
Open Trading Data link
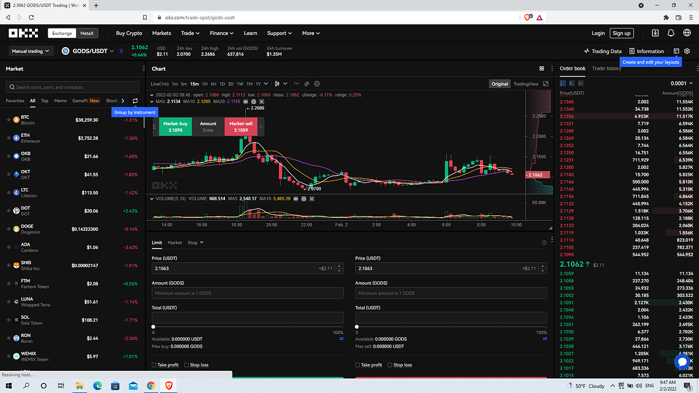coord(602,51)
